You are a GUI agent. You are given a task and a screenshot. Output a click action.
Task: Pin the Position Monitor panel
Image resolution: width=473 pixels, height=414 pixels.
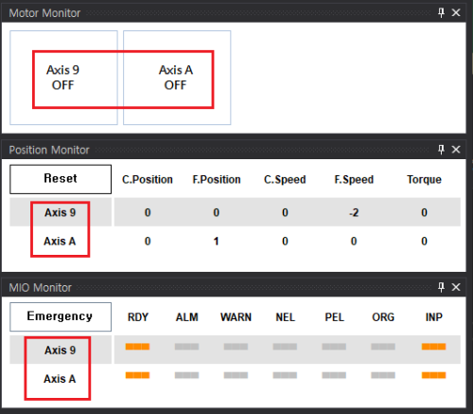click(x=441, y=150)
